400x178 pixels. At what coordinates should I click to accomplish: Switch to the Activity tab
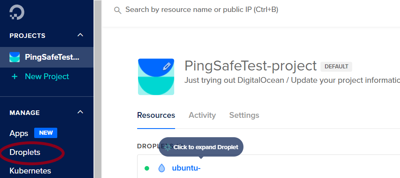(x=202, y=115)
